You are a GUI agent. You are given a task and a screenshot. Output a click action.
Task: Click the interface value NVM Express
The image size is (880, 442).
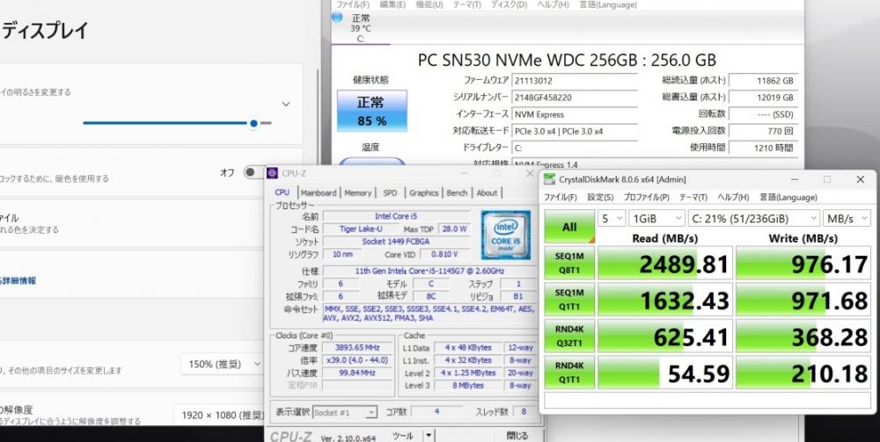tap(575, 113)
